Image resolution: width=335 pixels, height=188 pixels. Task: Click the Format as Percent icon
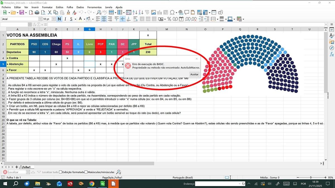point(169,19)
